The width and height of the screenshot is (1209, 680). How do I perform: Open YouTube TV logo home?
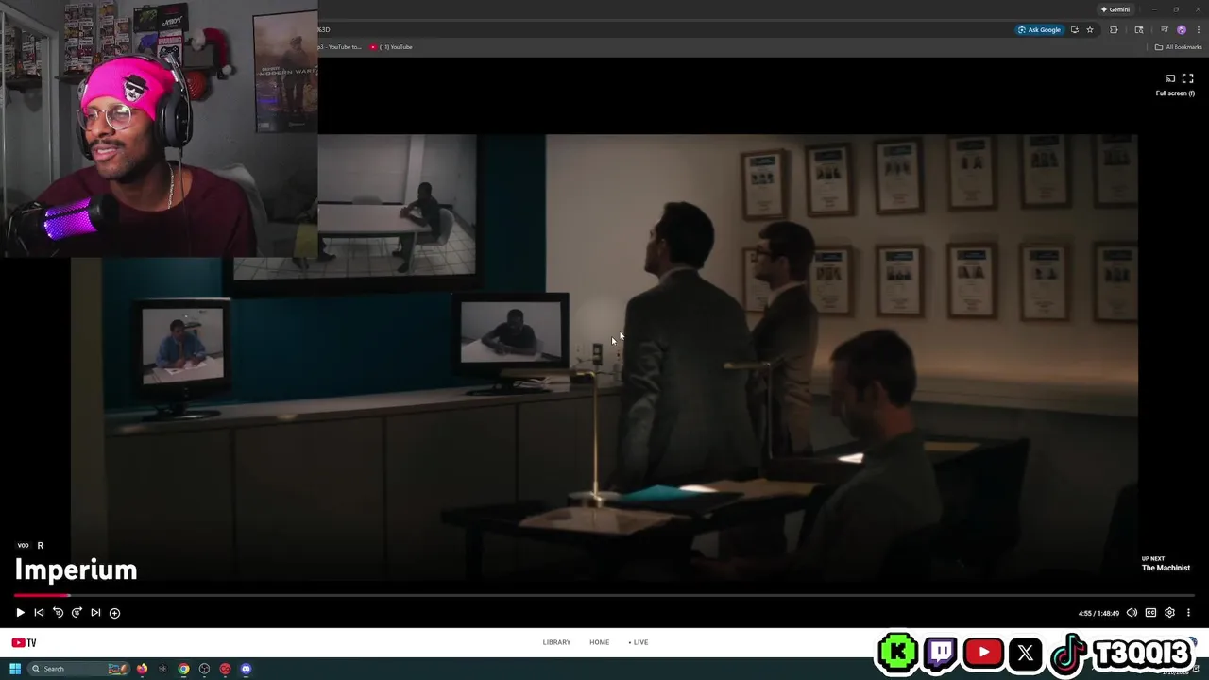coord(24,642)
